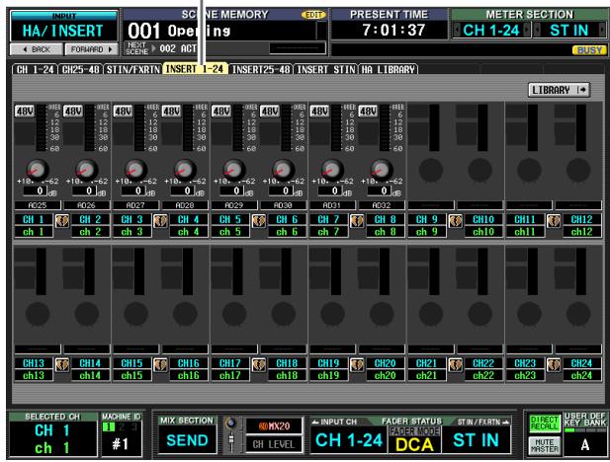The image size is (610, 462).
Task: Click the AD25 gain dB value field
Action: (35, 191)
